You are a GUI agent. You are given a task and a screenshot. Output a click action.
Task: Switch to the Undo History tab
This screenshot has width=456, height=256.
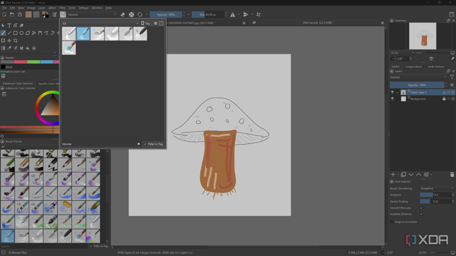click(x=436, y=66)
